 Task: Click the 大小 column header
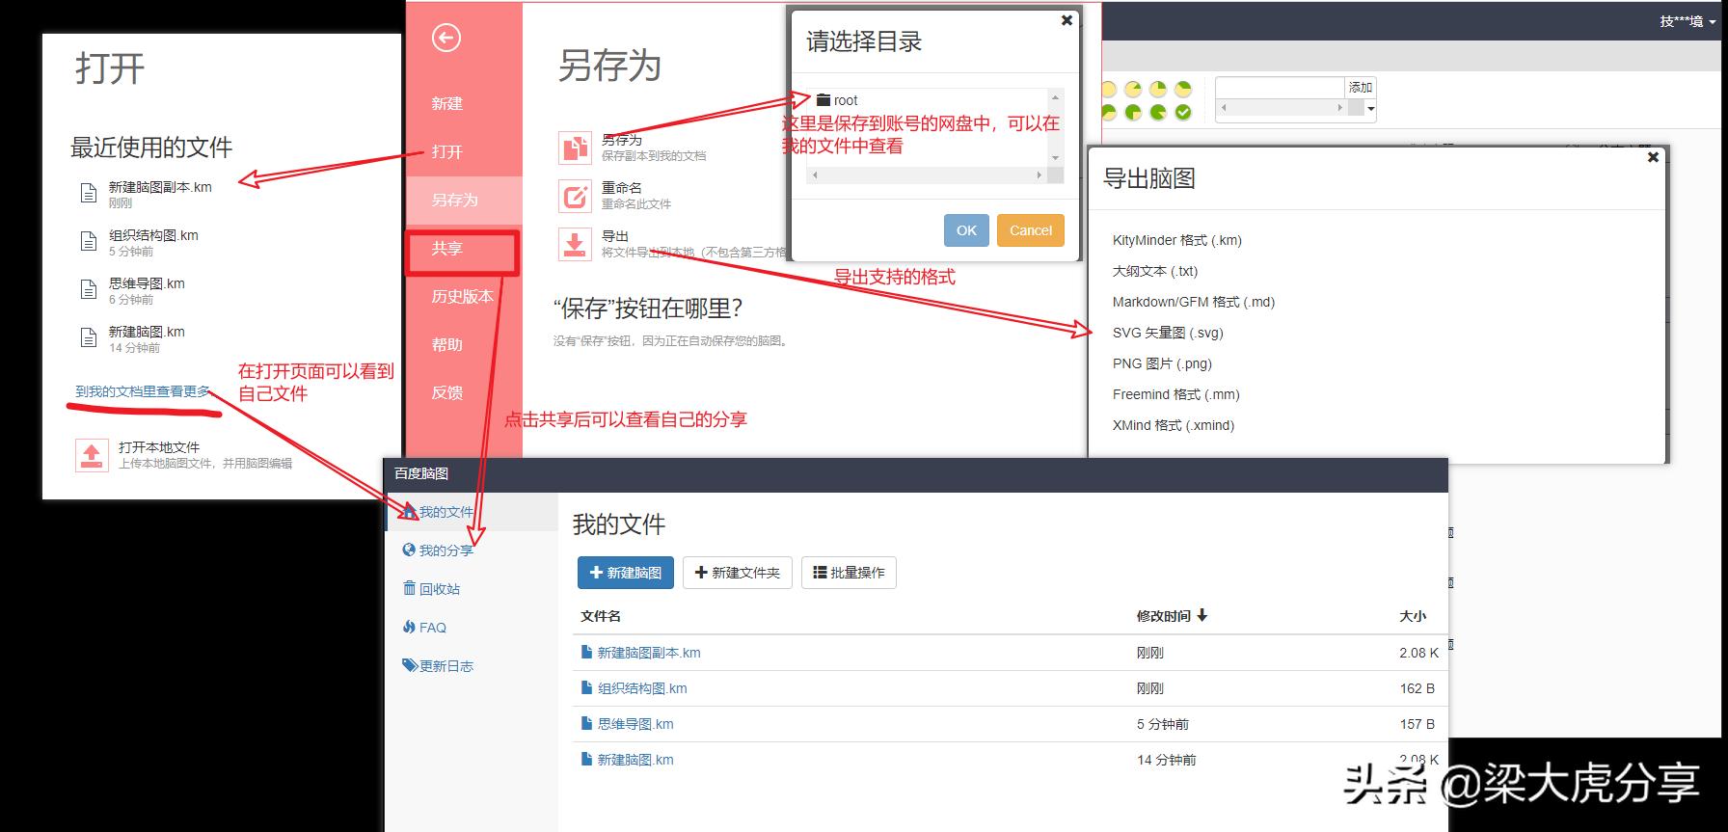(1413, 616)
